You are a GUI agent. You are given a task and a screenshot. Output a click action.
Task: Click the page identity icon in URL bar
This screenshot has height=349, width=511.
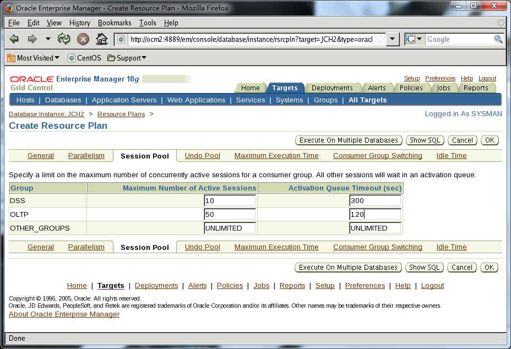coord(121,40)
